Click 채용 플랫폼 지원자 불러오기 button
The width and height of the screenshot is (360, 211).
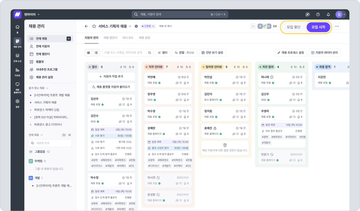[111, 87]
